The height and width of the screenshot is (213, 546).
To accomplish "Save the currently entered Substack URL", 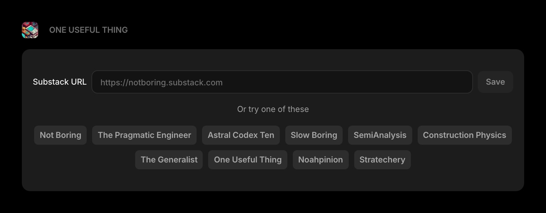I will tap(495, 82).
